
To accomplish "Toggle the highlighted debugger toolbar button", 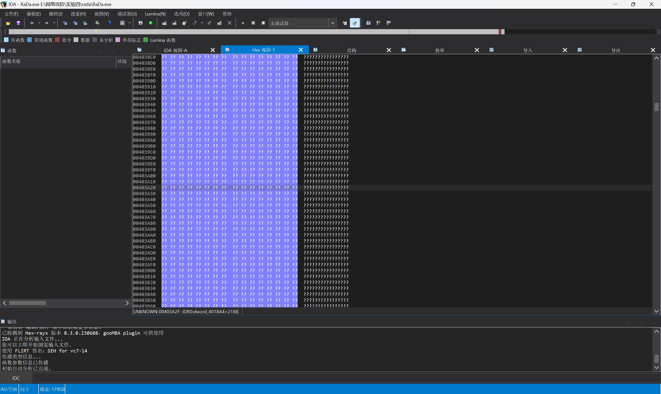I will click(355, 23).
